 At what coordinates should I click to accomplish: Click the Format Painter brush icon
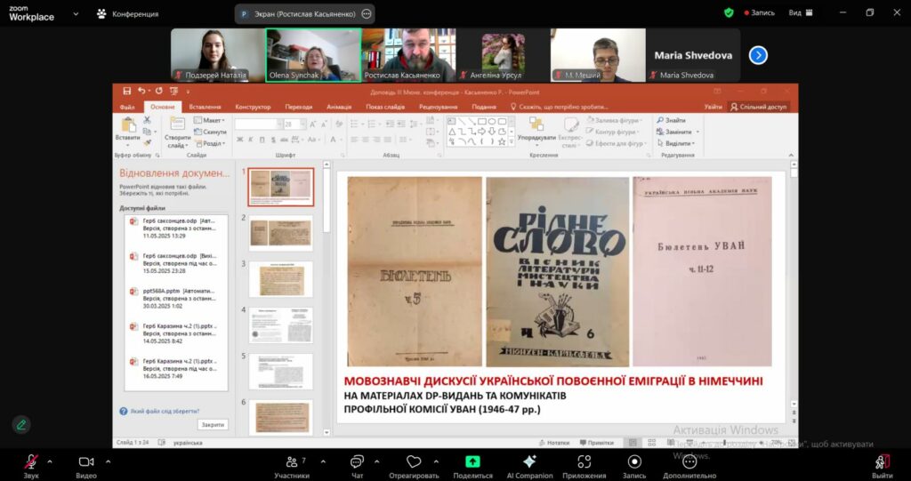(147, 143)
